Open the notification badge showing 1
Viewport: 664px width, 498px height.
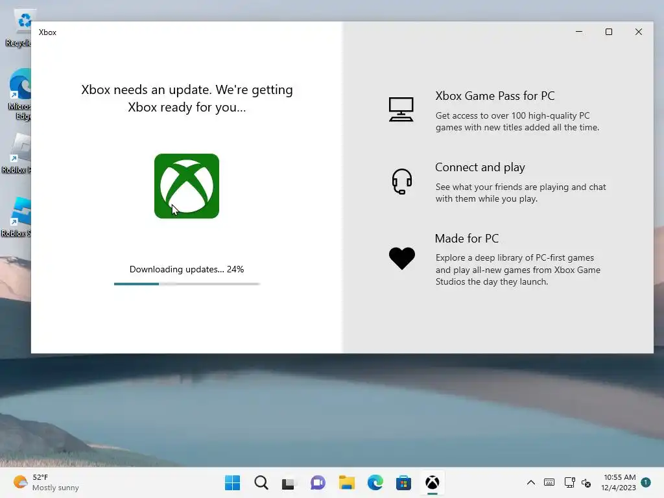click(x=645, y=482)
